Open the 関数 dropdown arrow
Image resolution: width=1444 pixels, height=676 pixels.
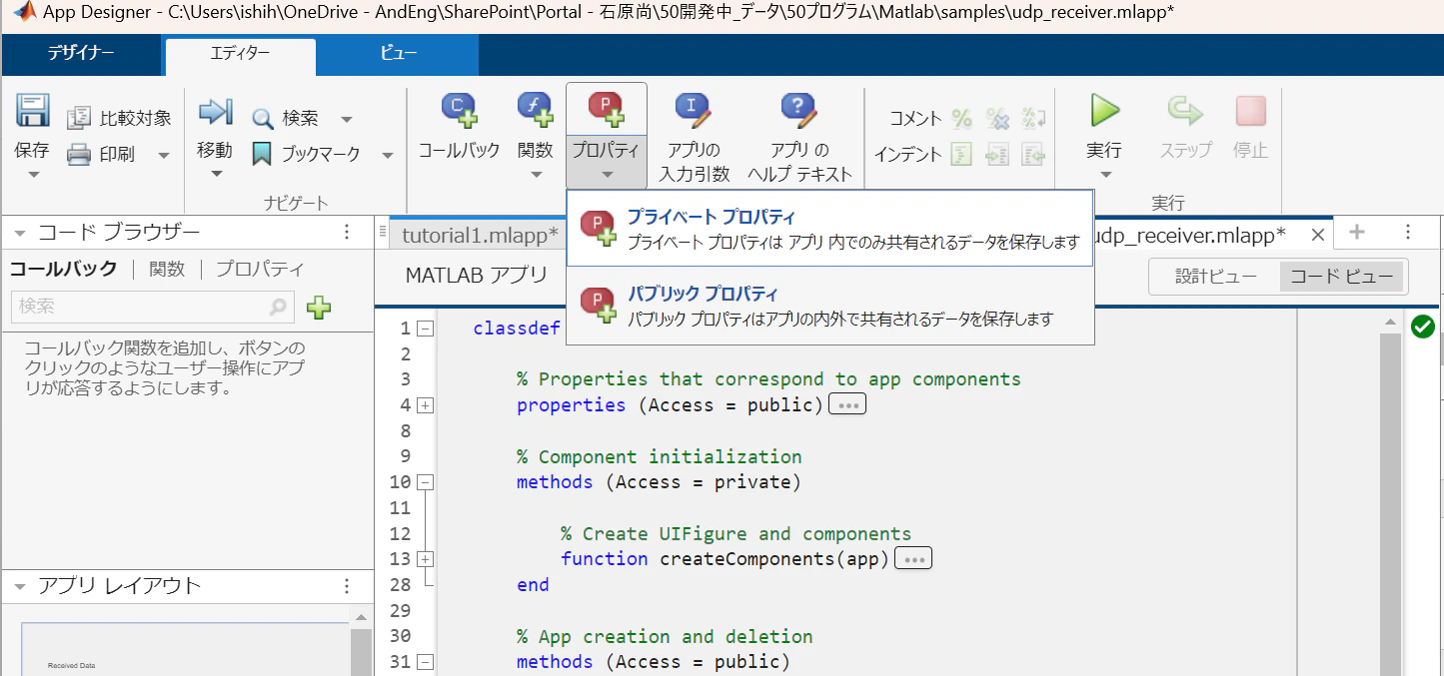click(x=536, y=175)
